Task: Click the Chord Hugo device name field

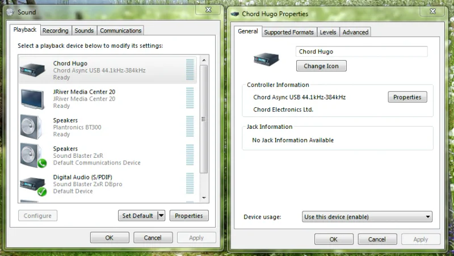Action: coord(361,52)
